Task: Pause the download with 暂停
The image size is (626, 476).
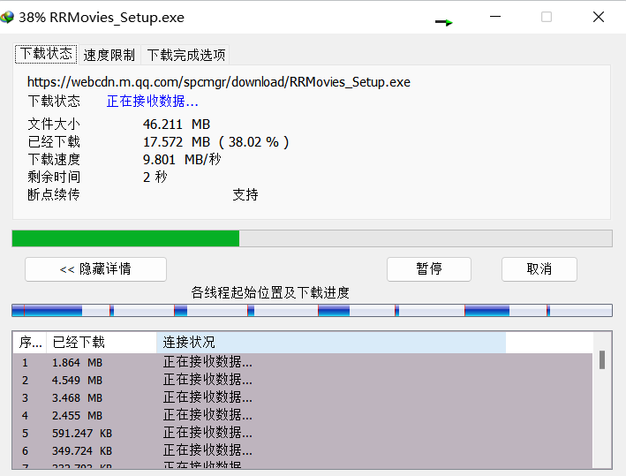Action: tap(428, 269)
